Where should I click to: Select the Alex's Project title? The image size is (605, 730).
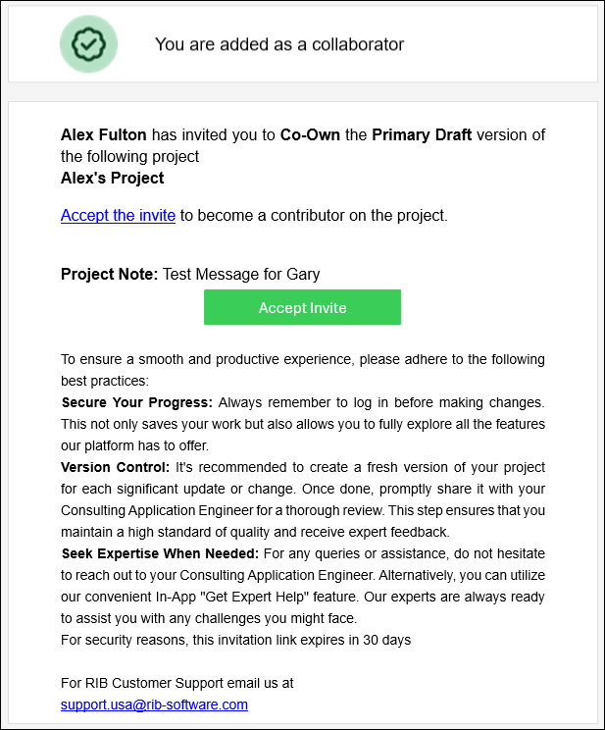pos(112,178)
